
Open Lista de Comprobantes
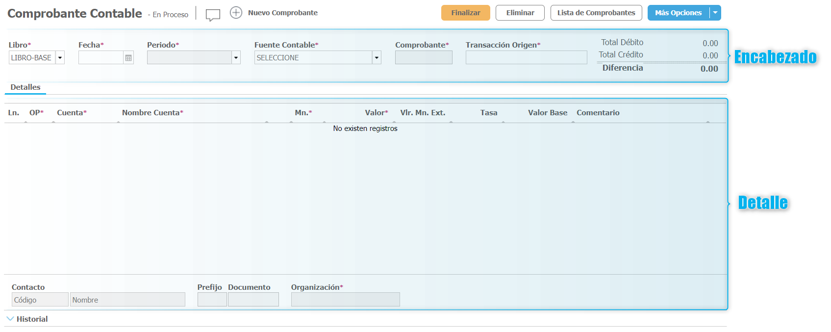(x=596, y=13)
